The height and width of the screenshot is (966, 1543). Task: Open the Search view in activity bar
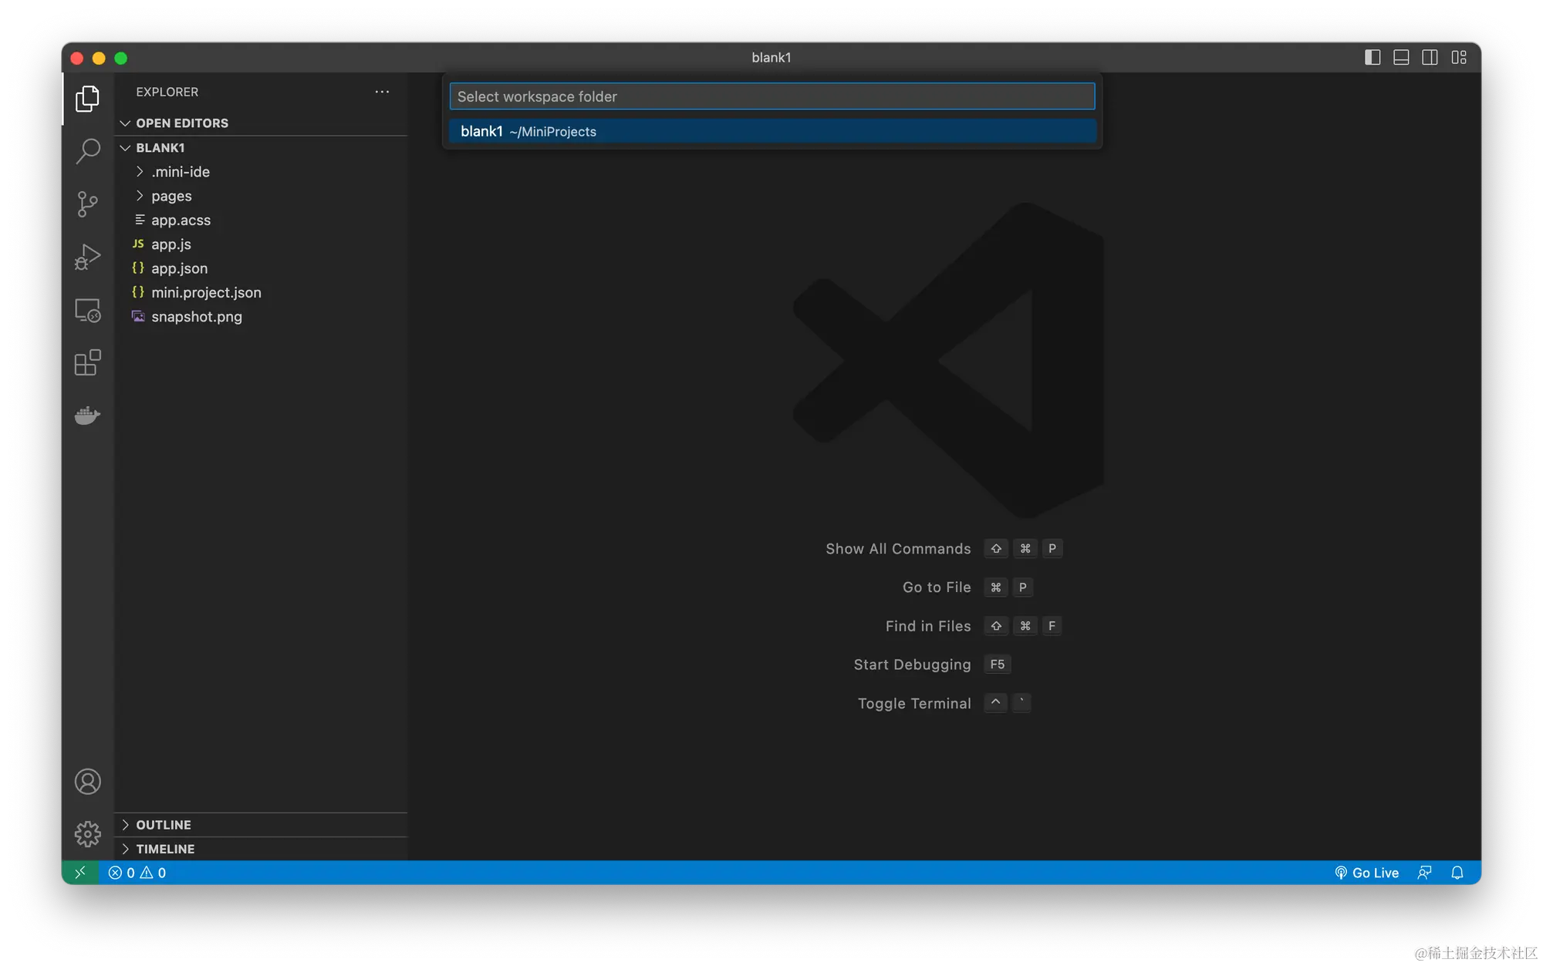click(x=88, y=151)
